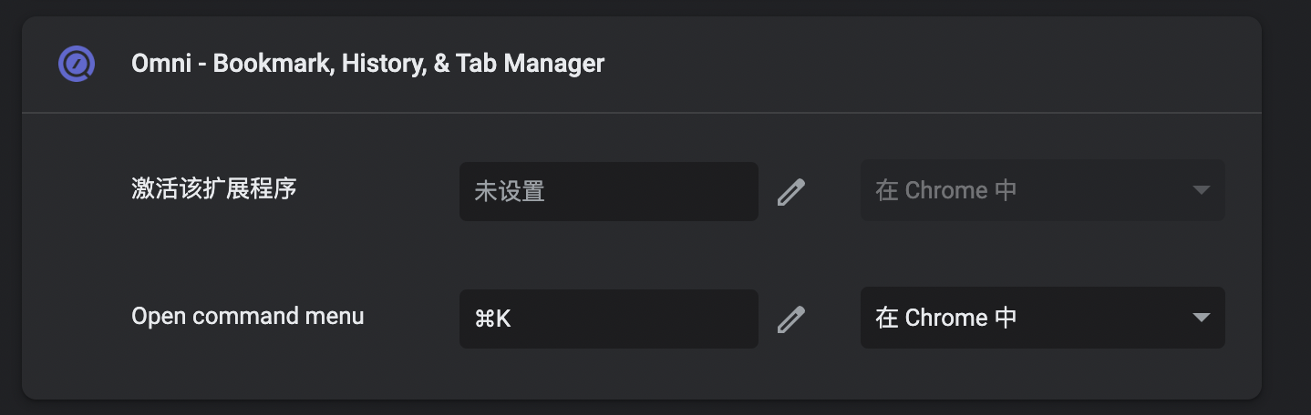Open disabled scope dropdown for 激活该扩展程序
This screenshot has height=415, width=1311.
1042,190
